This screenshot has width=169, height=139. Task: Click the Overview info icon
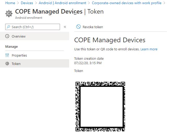tap(7, 36)
